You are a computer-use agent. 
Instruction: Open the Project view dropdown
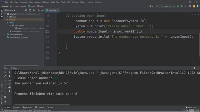point(10,10)
